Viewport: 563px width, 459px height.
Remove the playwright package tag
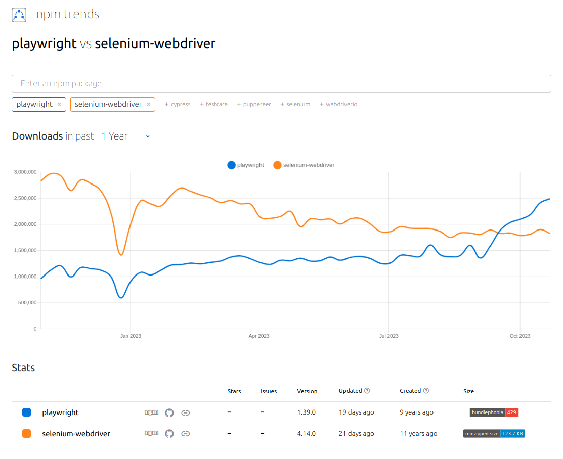tap(59, 104)
